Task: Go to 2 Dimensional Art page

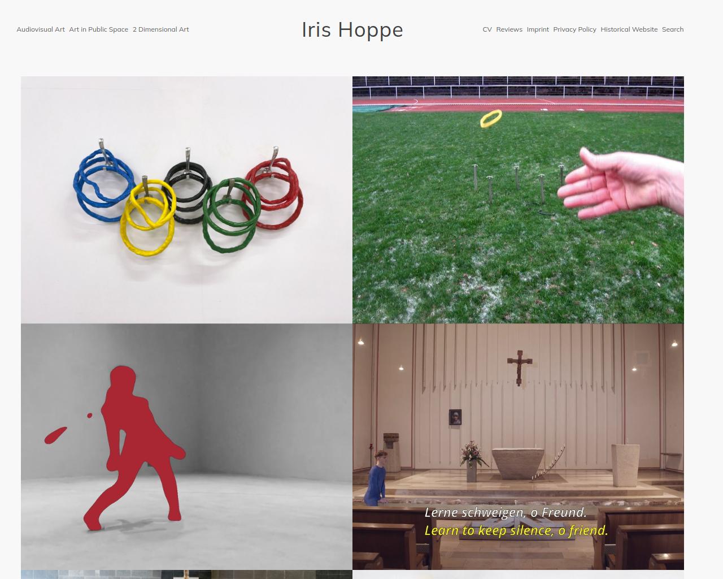Action: tap(161, 29)
